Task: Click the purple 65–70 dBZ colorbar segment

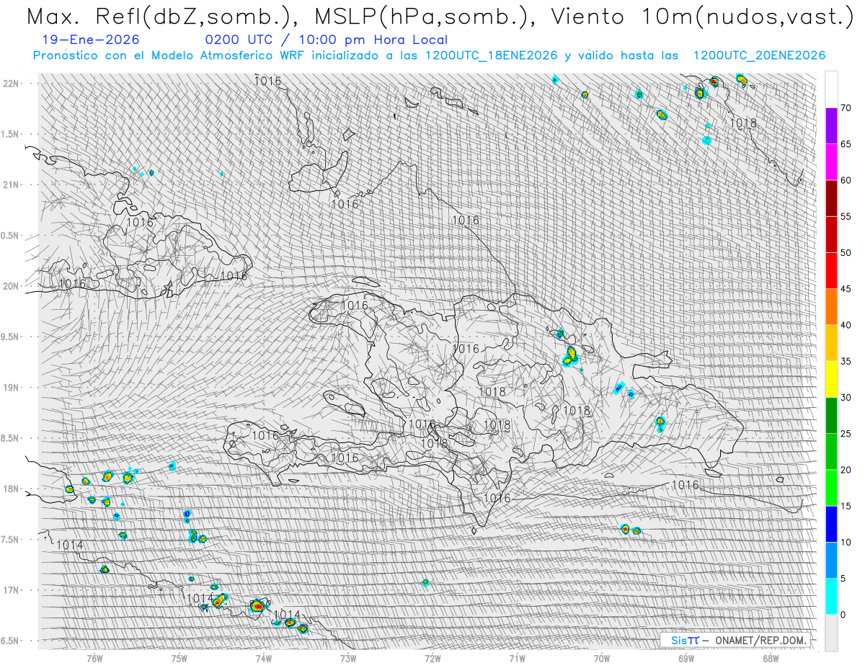Action: (x=831, y=126)
